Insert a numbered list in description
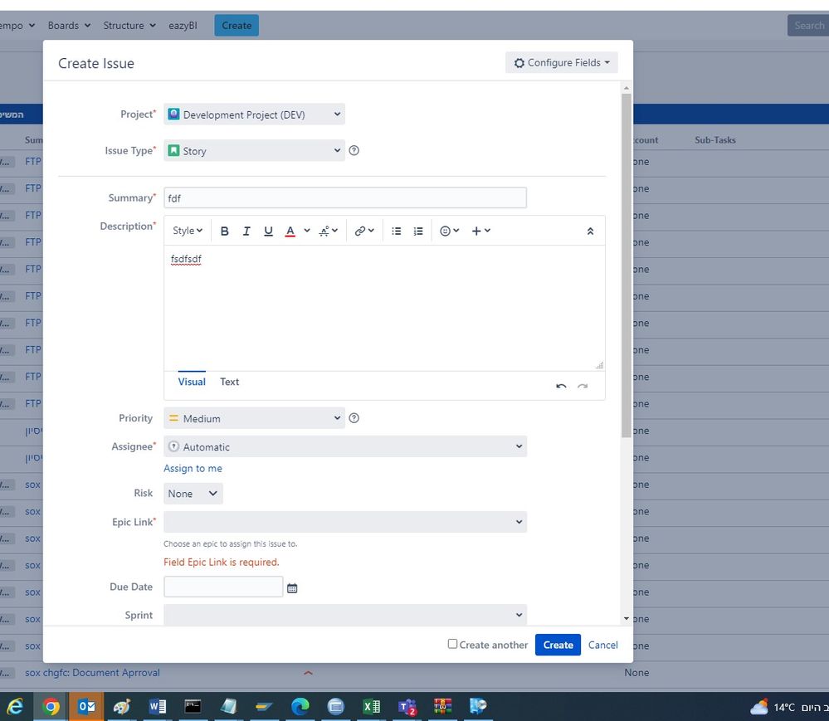This screenshot has width=829, height=721. pos(418,231)
